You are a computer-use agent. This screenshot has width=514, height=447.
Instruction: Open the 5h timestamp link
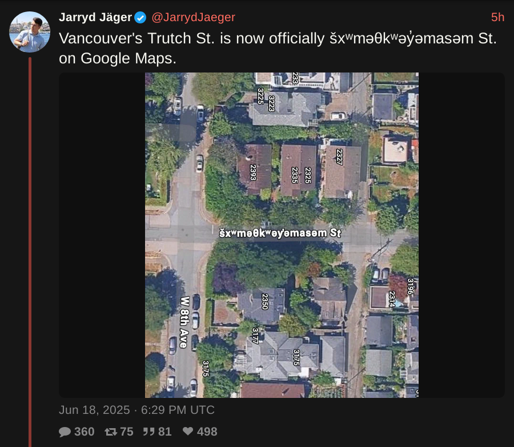(x=497, y=17)
